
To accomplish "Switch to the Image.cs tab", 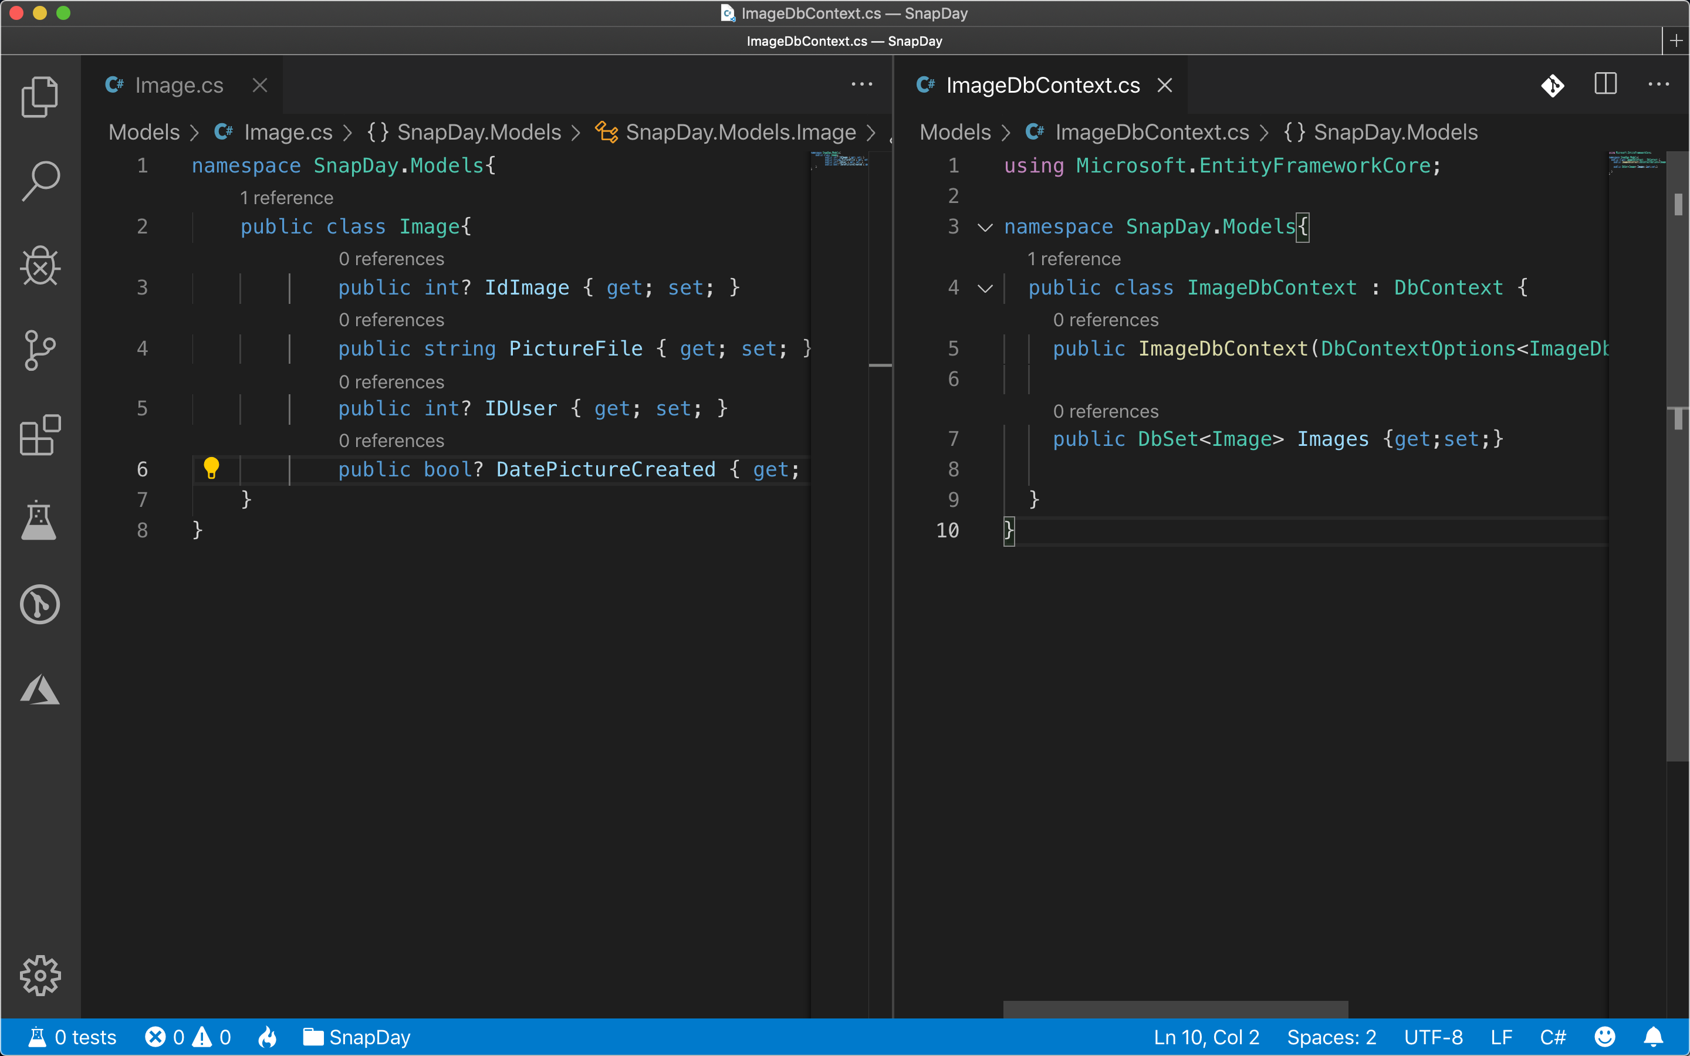I will click(178, 84).
